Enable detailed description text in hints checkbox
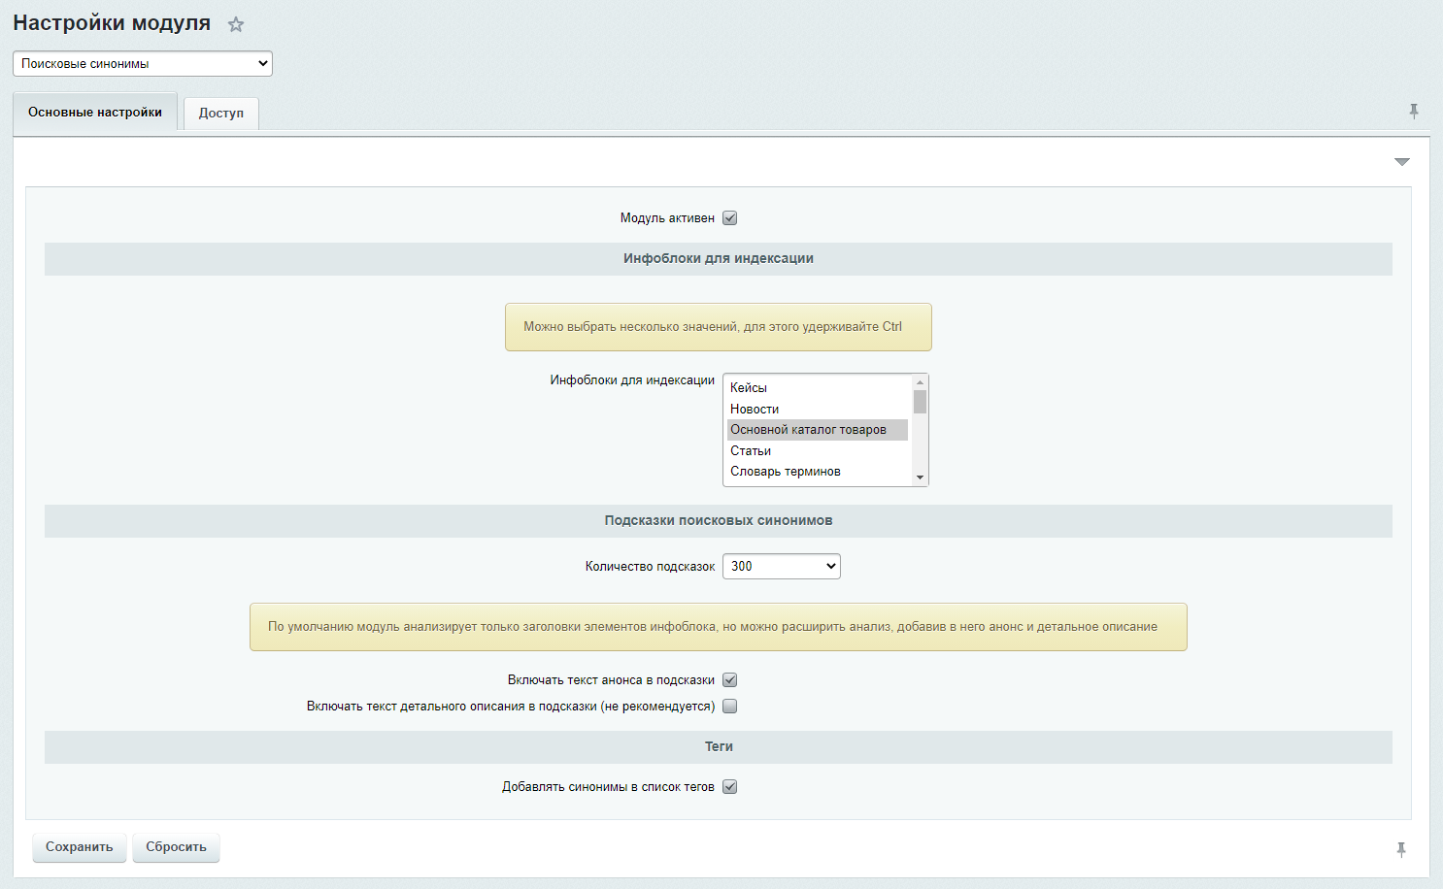This screenshot has width=1443, height=889. [730, 707]
